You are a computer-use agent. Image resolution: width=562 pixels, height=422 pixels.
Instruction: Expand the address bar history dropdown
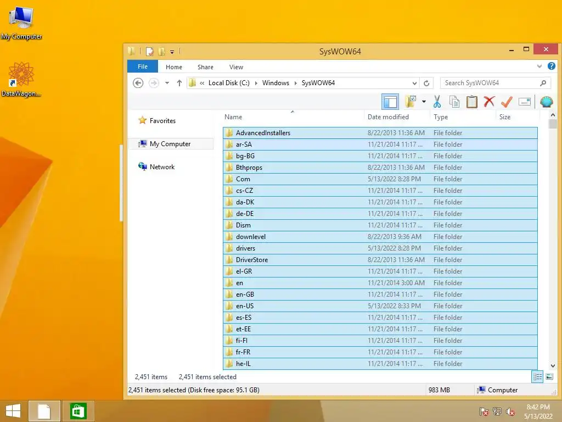tap(414, 84)
